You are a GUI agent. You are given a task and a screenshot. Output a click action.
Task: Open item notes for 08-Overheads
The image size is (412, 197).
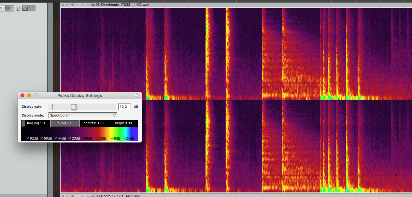pos(72,5)
